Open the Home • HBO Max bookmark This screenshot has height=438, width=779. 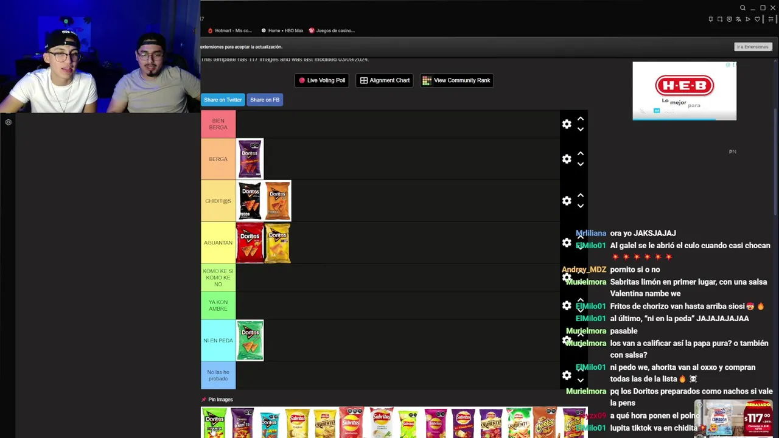point(282,30)
